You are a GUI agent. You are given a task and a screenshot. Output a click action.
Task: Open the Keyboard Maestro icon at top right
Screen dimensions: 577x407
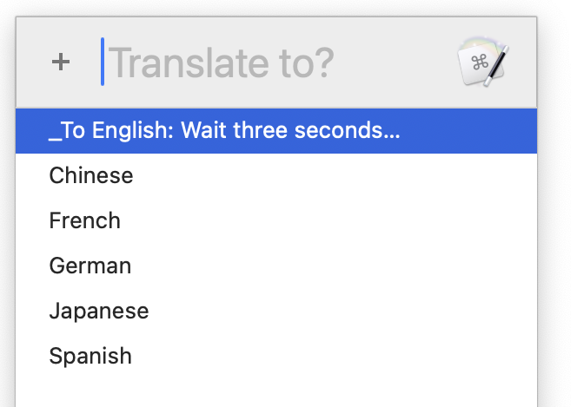(482, 62)
